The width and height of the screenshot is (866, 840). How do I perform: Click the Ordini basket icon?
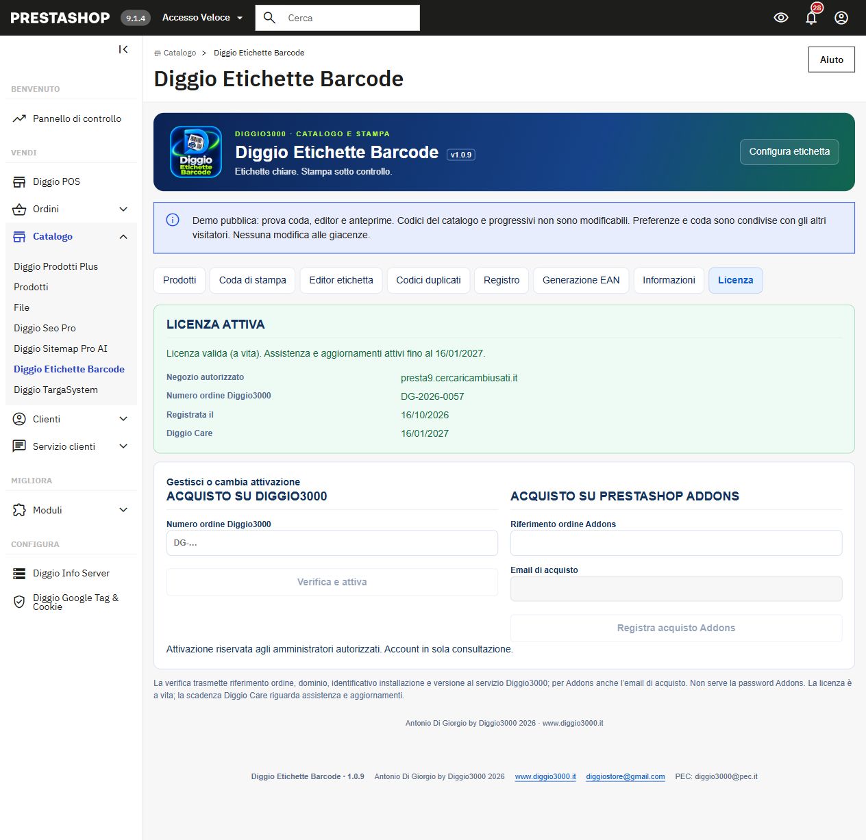pos(19,209)
